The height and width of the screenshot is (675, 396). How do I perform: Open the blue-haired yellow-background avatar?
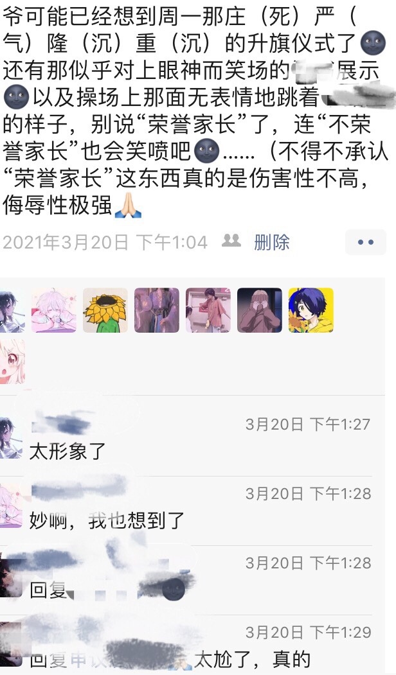click(310, 310)
